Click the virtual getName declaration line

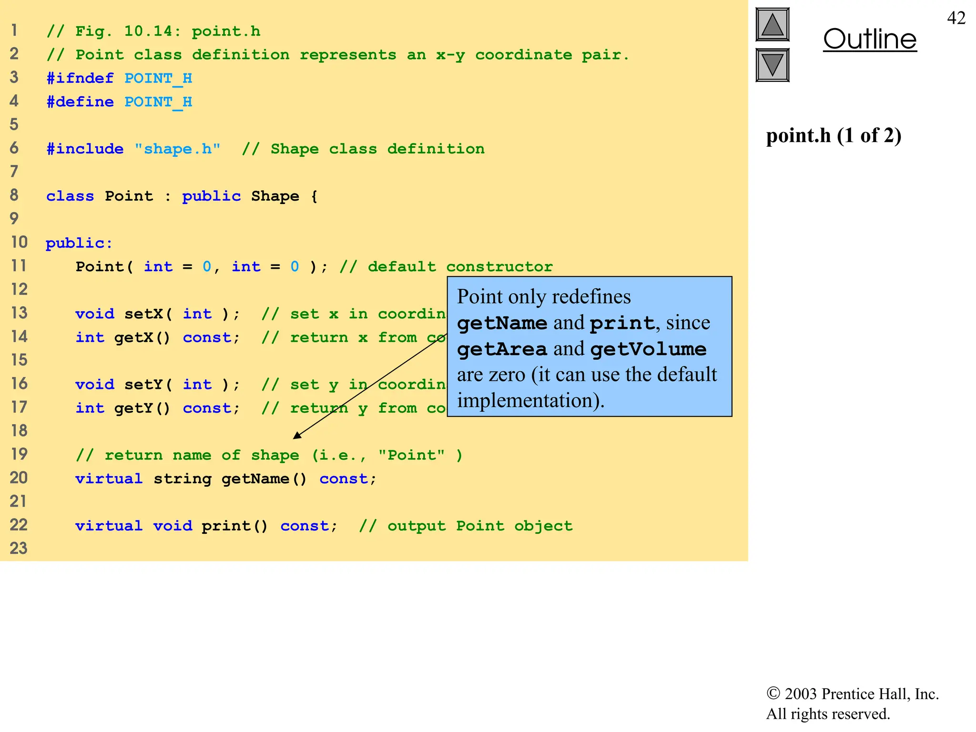tap(225, 479)
